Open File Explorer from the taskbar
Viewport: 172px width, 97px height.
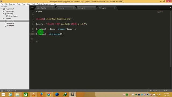[17, 95]
